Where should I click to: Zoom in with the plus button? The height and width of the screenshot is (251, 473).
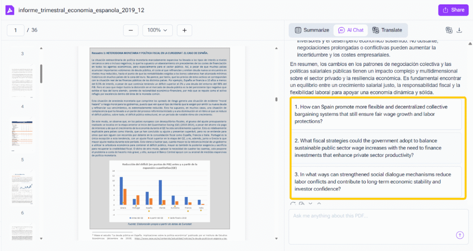tap(184, 30)
